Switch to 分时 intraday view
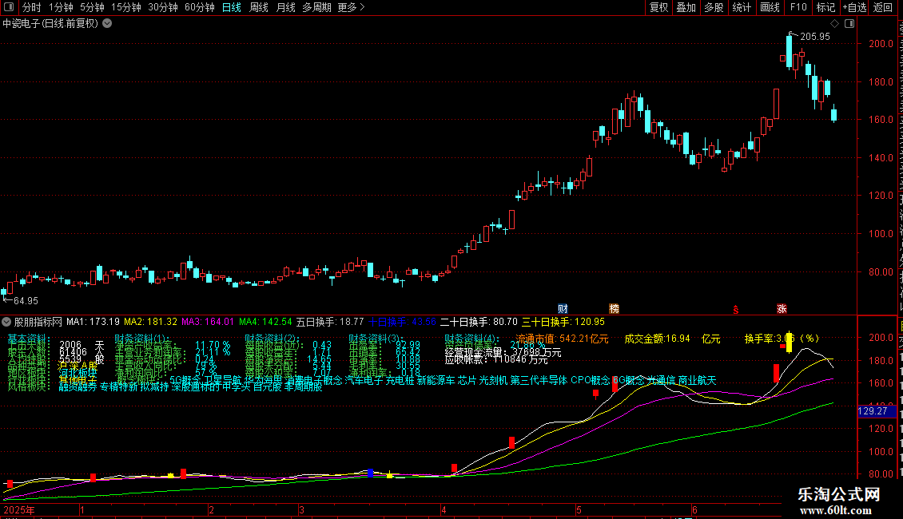 pos(32,7)
